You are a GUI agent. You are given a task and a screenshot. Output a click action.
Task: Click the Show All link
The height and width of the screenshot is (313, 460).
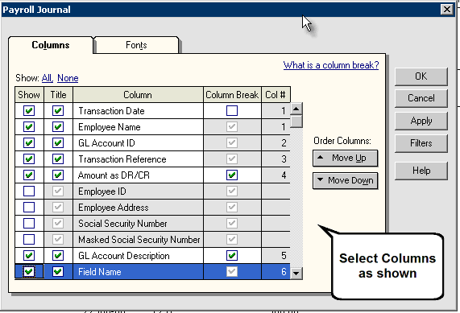pyautogui.click(x=47, y=78)
